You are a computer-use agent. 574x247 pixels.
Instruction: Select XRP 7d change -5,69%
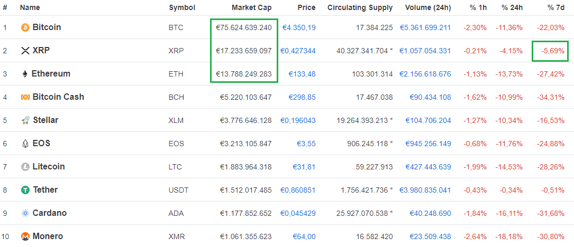pos(553,51)
